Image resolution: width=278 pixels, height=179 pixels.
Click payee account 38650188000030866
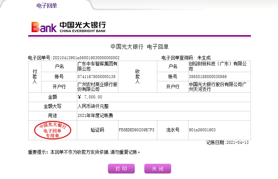pos(207,77)
